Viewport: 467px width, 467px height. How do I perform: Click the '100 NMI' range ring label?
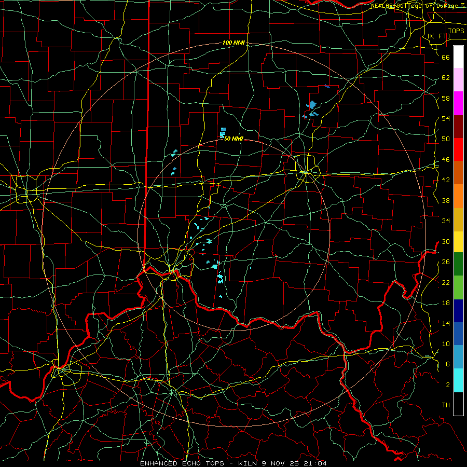[x=233, y=43]
